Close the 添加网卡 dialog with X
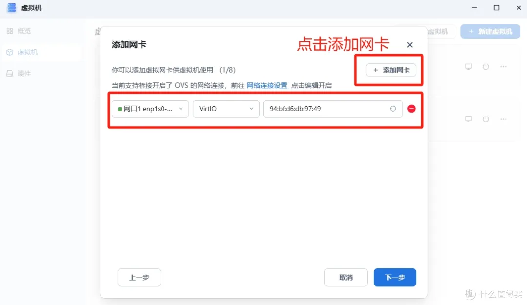527x305 pixels. point(410,45)
